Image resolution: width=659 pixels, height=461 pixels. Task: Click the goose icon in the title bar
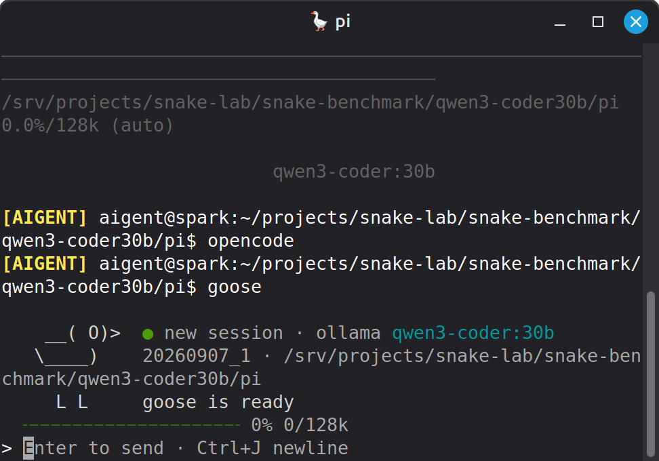pos(319,21)
